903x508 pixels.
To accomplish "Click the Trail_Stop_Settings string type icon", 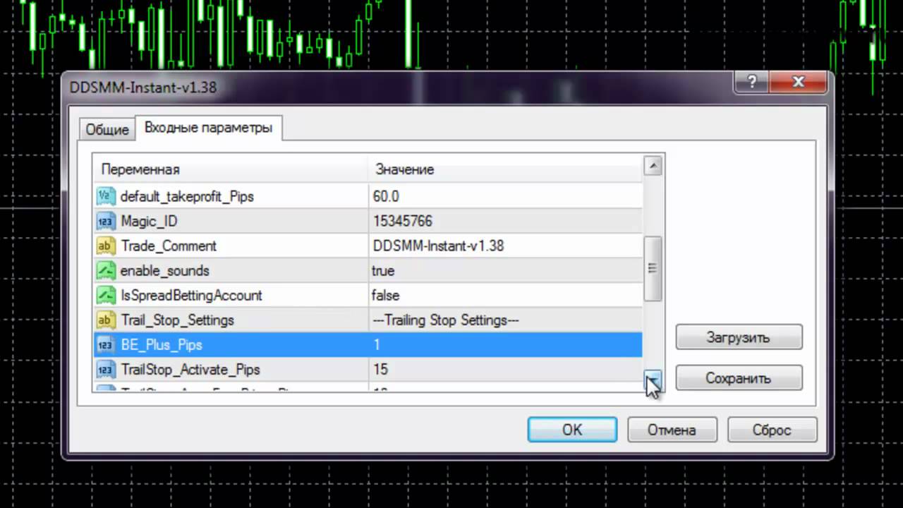I will click(105, 320).
